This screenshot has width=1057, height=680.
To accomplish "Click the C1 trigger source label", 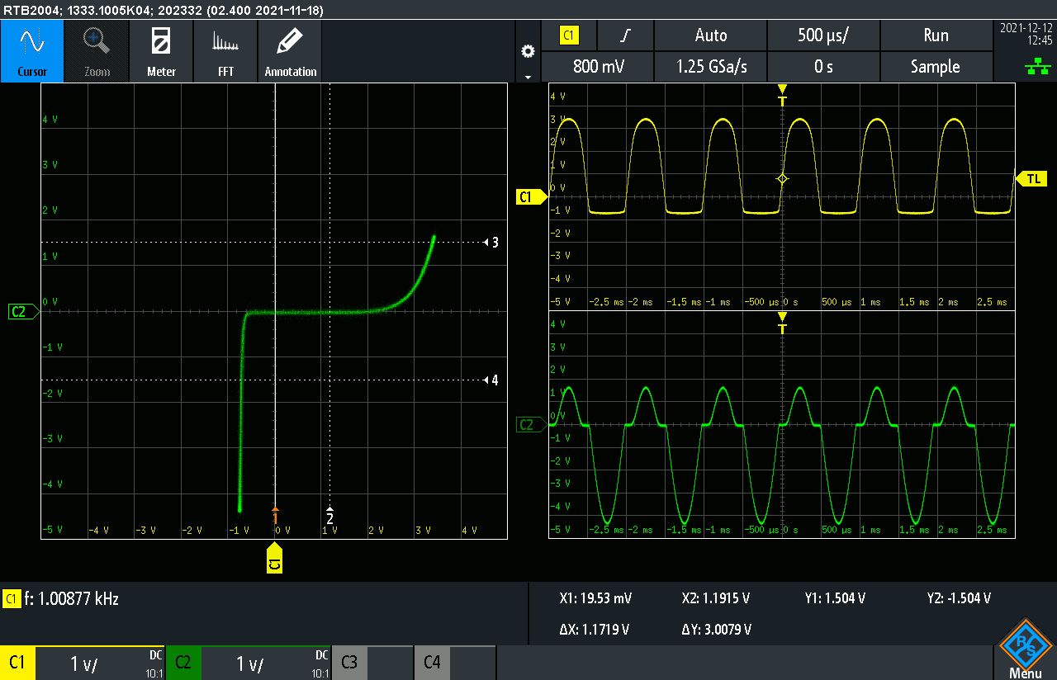I will click(x=569, y=35).
